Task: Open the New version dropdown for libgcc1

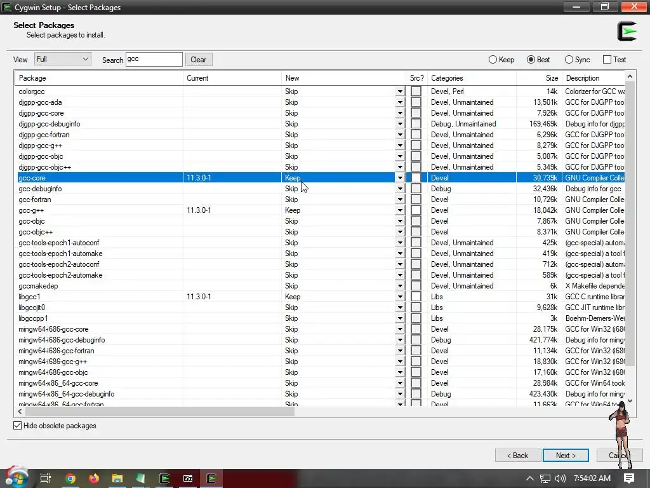Action: tap(400, 296)
